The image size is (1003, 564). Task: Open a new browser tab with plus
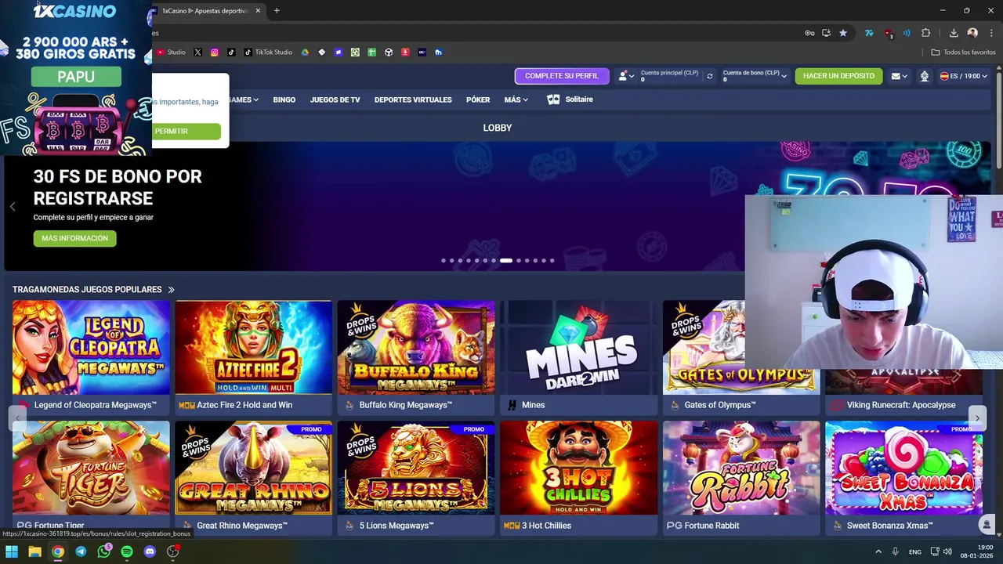click(277, 11)
